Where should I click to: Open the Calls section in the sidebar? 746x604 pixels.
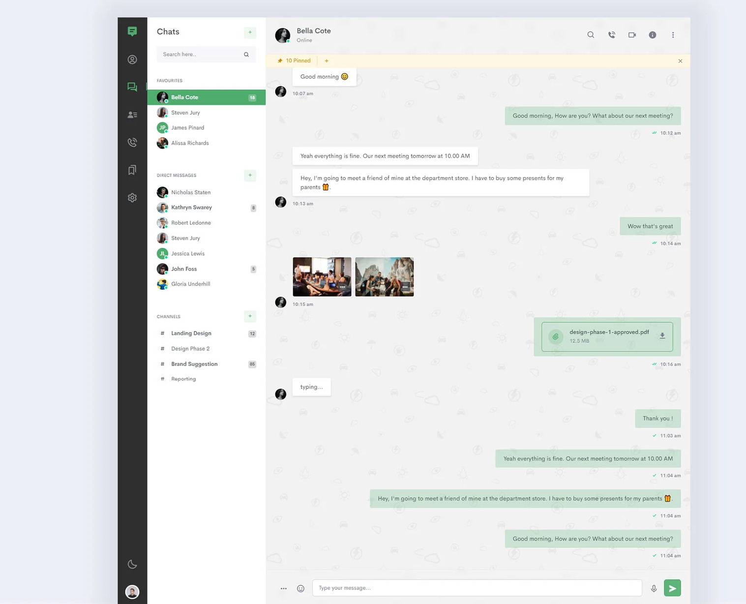[x=132, y=142]
